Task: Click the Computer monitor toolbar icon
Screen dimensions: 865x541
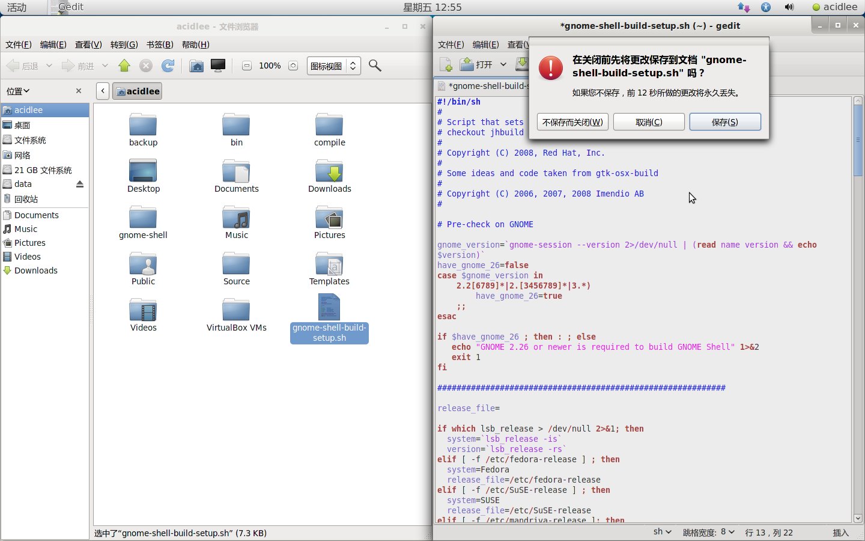Action: click(x=218, y=66)
